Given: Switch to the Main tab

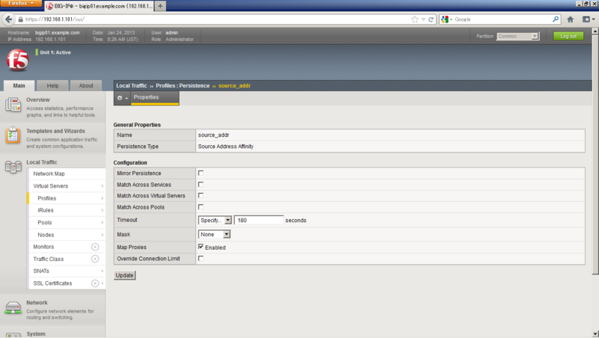Looking at the screenshot, I should (19, 85).
